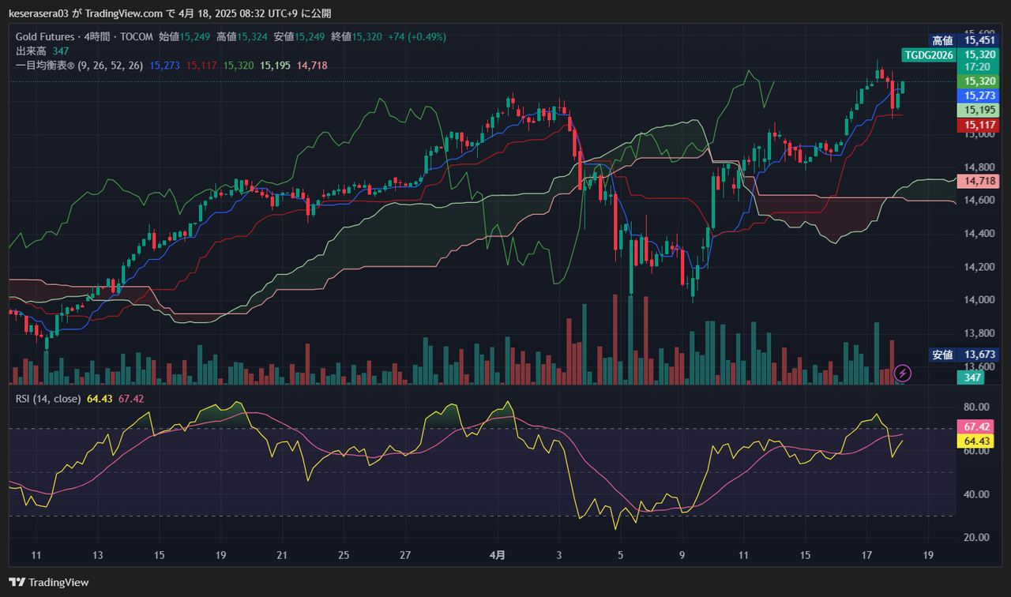Image resolution: width=1011 pixels, height=597 pixels.
Task: Click the 20.00 RSI scale tick
Action: 977,538
